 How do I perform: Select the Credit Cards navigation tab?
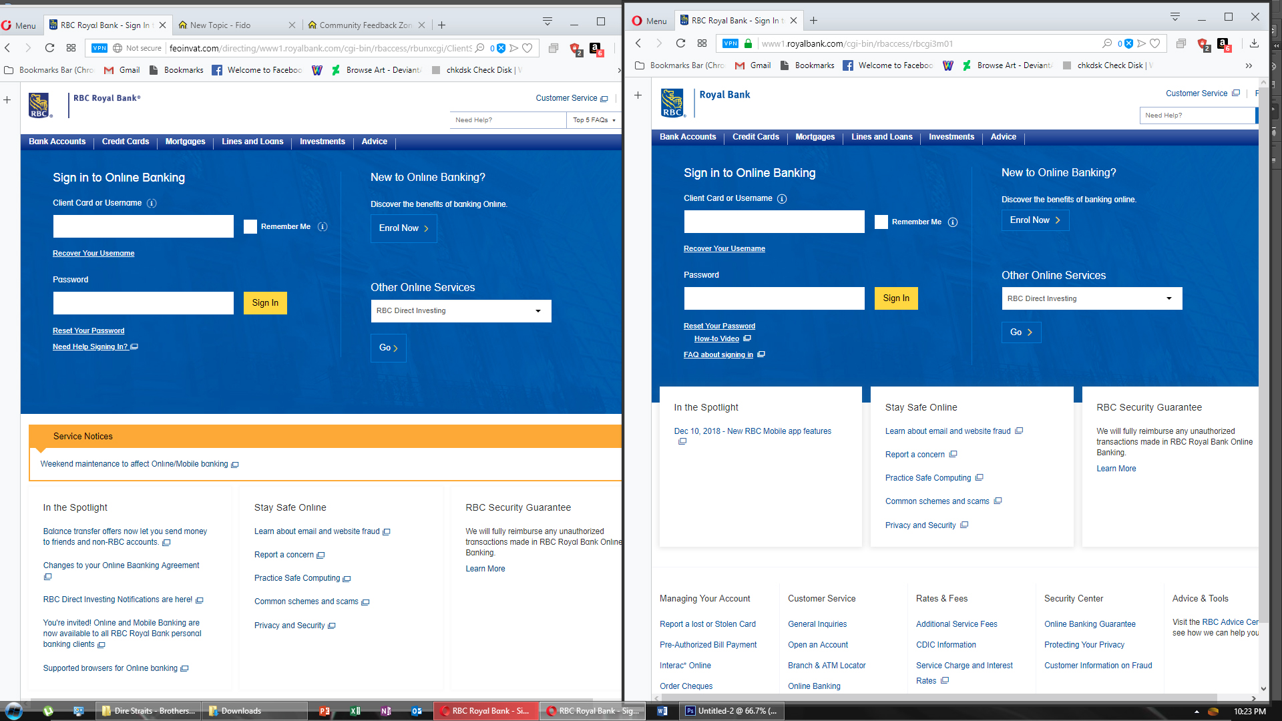pyautogui.click(x=125, y=142)
